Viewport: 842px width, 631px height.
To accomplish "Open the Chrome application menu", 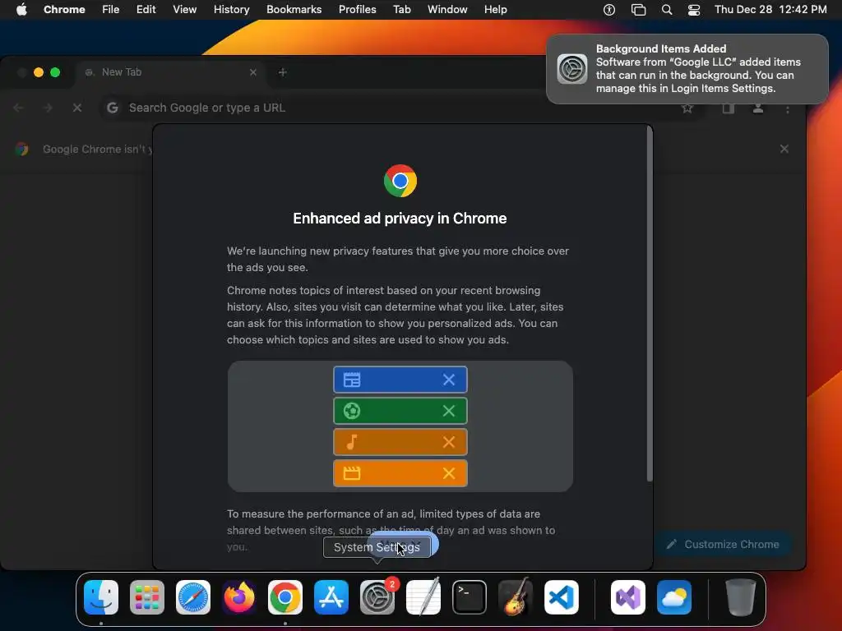I will [x=64, y=10].
